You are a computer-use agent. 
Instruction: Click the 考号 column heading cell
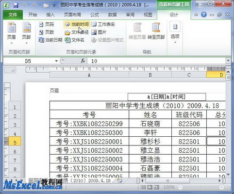click(89, 115)
